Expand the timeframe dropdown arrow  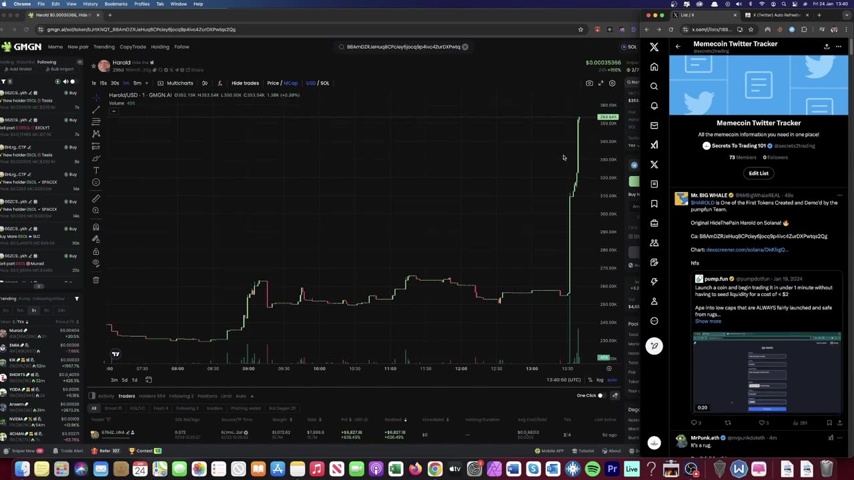click(147, 83)
